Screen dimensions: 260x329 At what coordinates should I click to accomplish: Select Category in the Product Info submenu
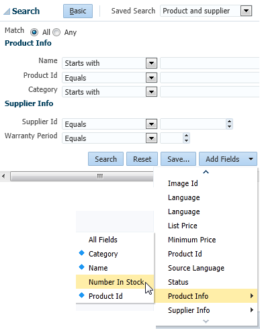point(115,254)
